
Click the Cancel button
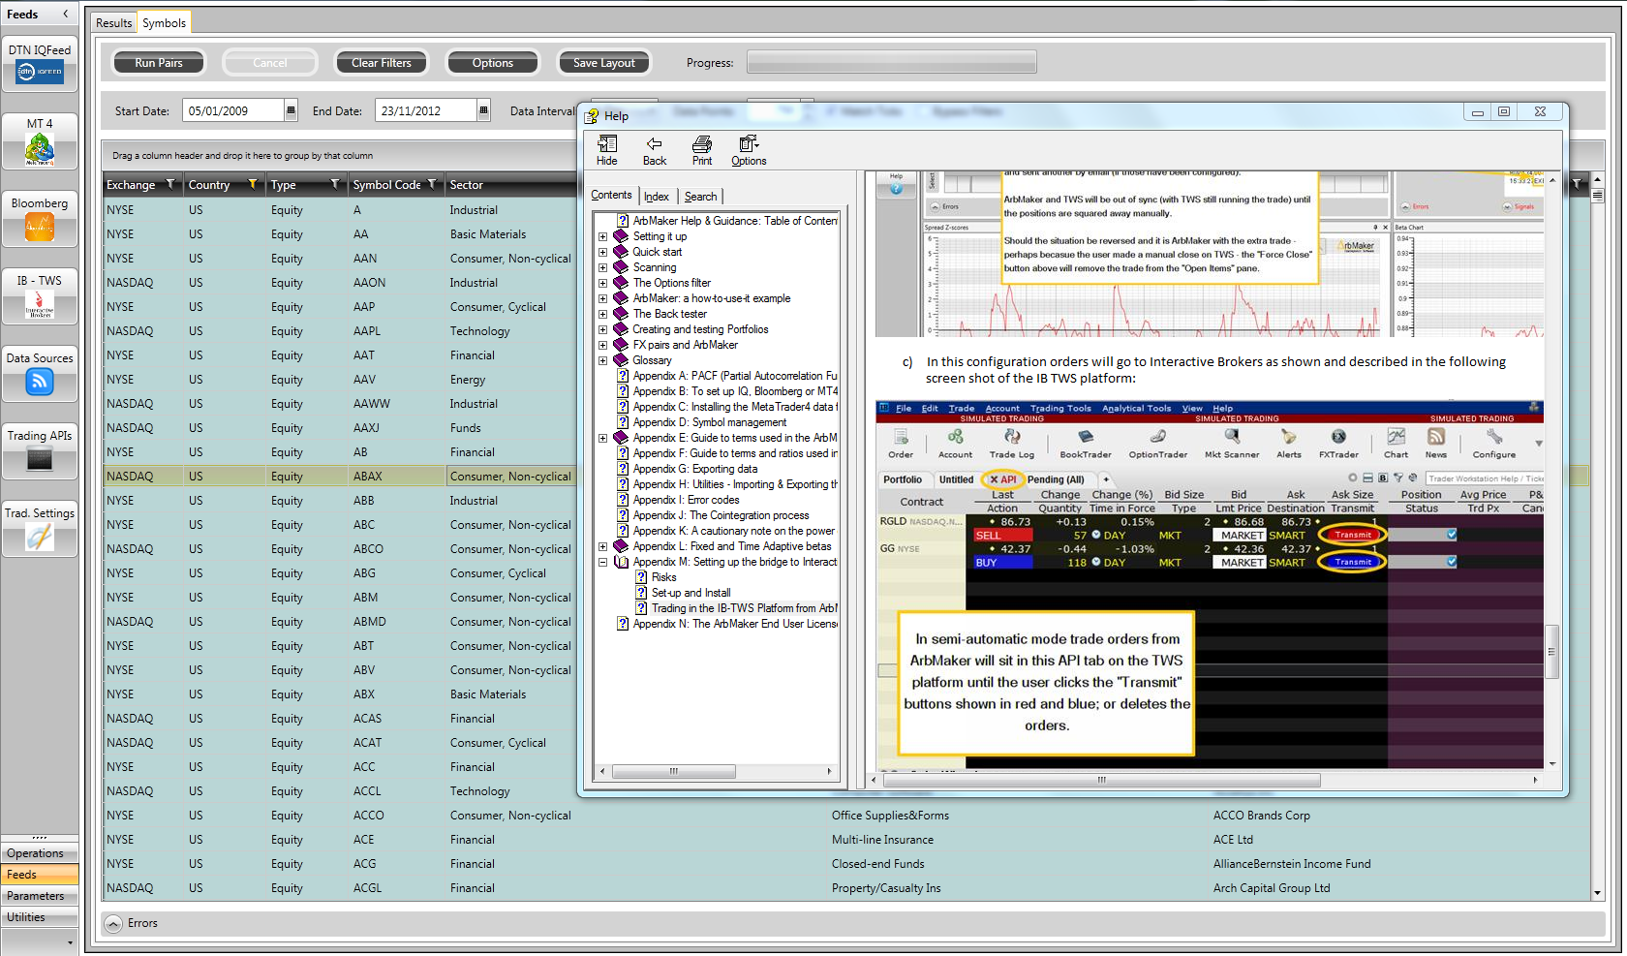pyautogui.click(x=270, y=63)
